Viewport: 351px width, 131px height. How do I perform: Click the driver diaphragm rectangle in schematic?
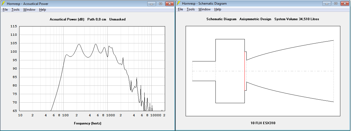(x=246, y=71)
